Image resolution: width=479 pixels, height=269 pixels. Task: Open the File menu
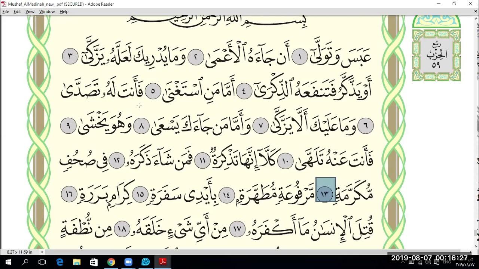(6, 12)
